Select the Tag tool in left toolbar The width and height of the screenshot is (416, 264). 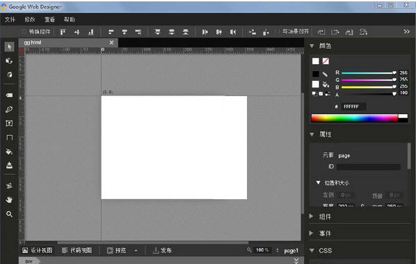point(9,95)
